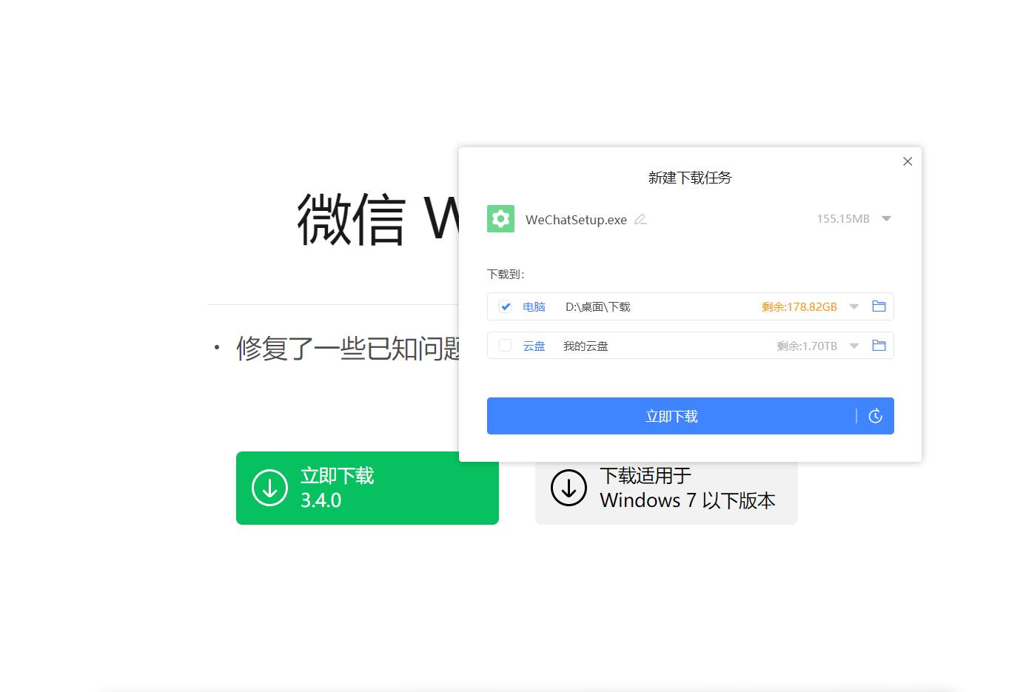1023x692 pixels.
Task: Click the 电脑 label link
Action: click(x=534, y=306)
